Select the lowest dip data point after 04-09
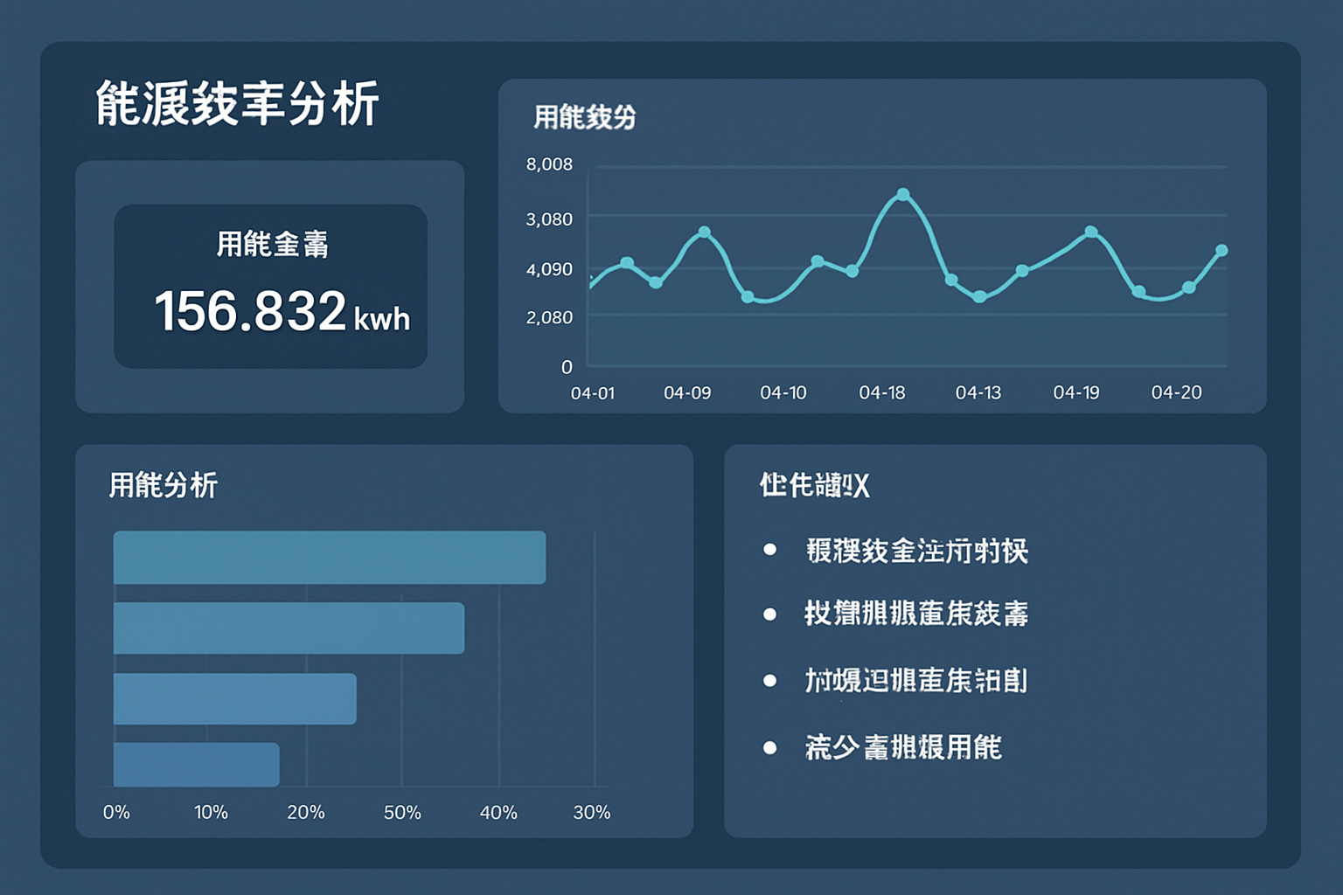This screenshot has height=895, width=1343. 748,298
